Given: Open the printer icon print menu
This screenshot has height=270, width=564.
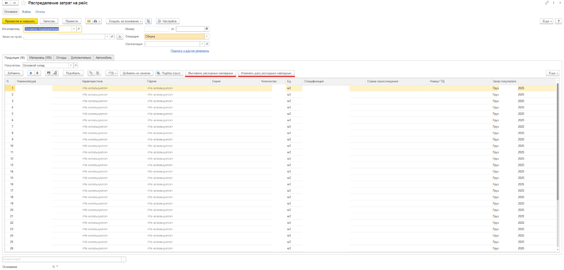Looking at the screenshot, I should point(97,21).
